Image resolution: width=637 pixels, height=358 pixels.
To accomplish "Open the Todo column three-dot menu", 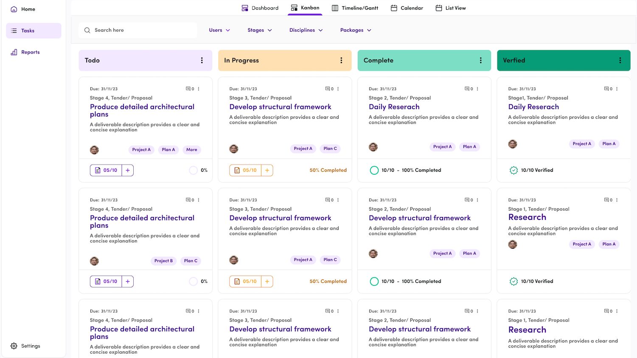I will click(202, 61).
